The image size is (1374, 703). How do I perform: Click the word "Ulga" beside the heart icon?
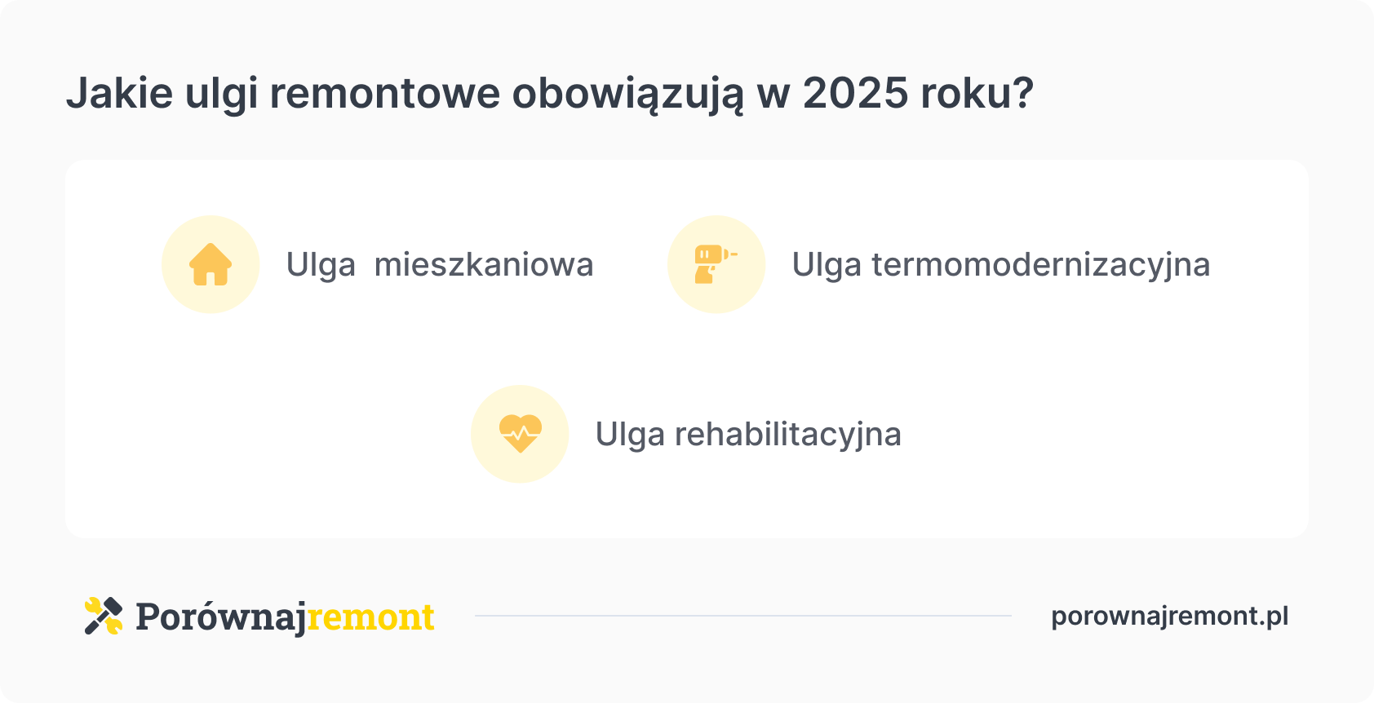[x=630, y=435]
